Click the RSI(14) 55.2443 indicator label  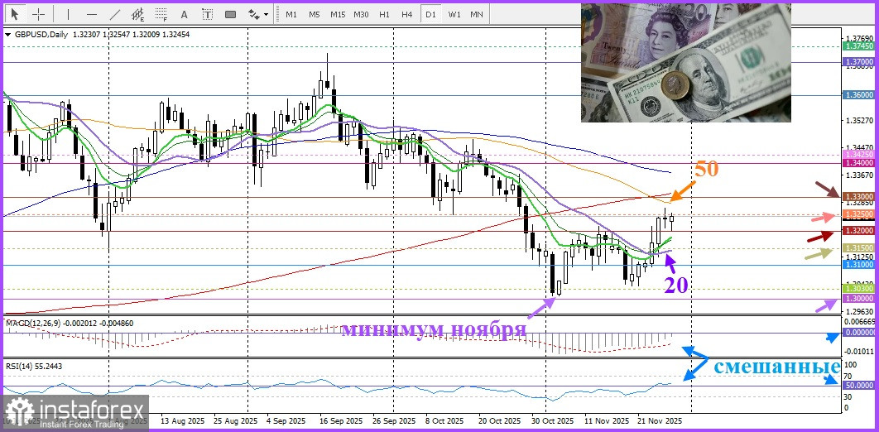tap(35, 366)
